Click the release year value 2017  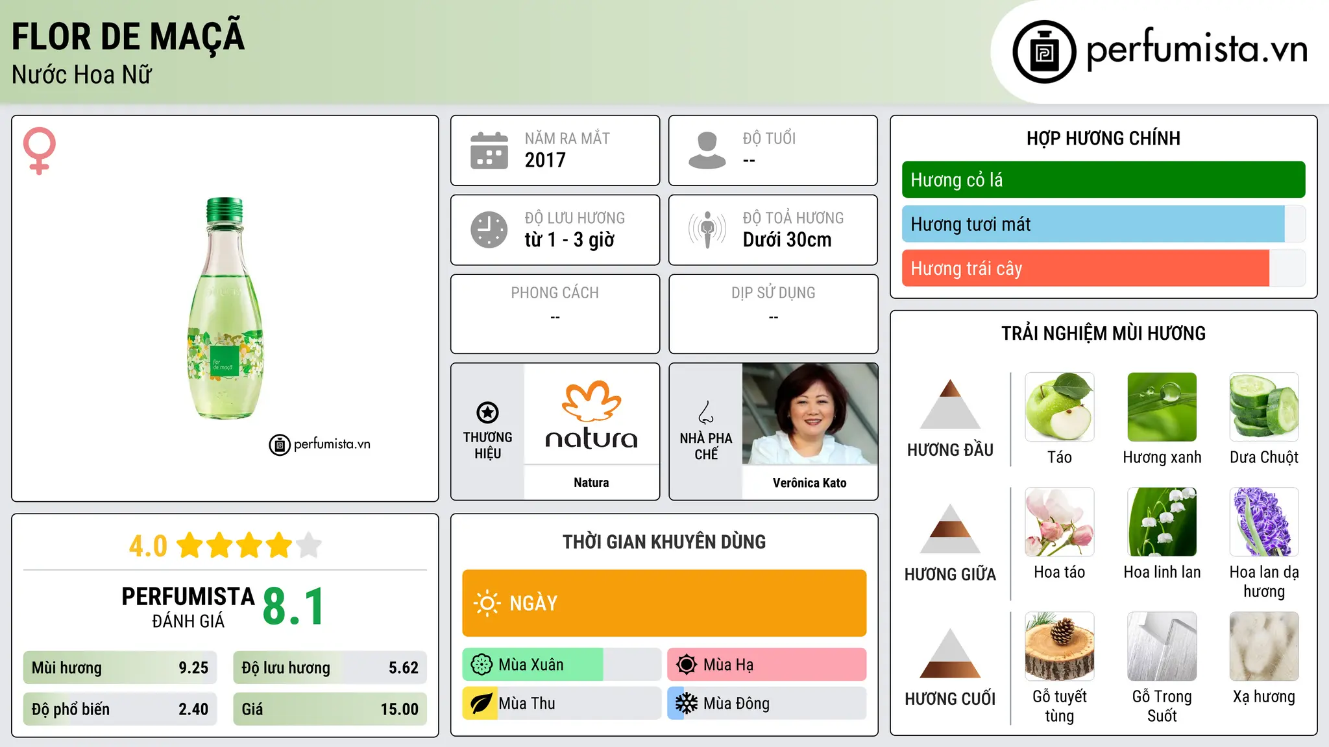tap(545, 160)
